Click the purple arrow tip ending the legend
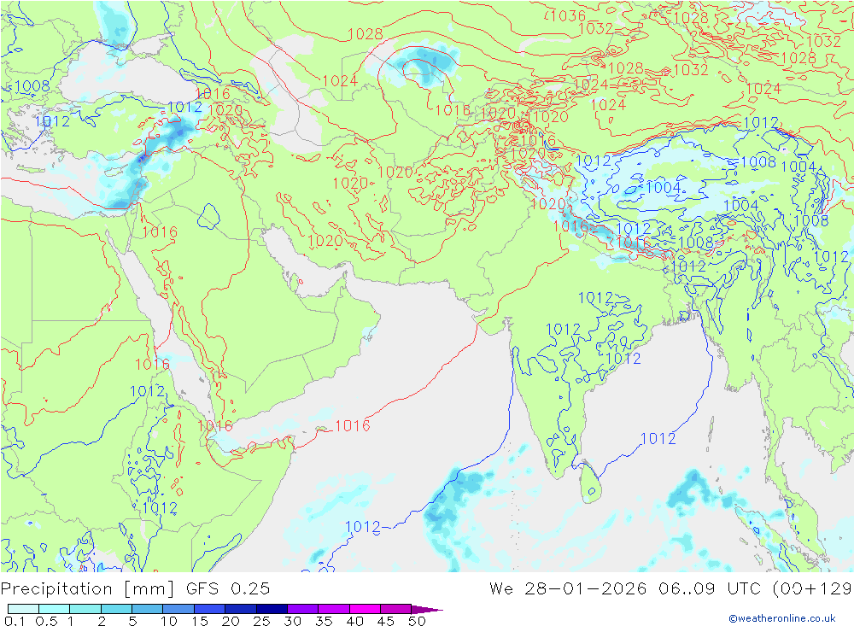 pos(426,610)
